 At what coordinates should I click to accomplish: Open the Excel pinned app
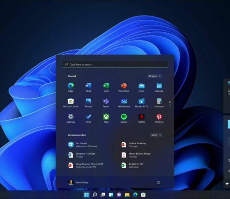click(x=106, y=87)
